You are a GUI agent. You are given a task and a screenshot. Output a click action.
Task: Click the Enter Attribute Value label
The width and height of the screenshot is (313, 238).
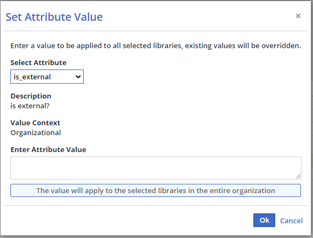click(x=48, y=149)
